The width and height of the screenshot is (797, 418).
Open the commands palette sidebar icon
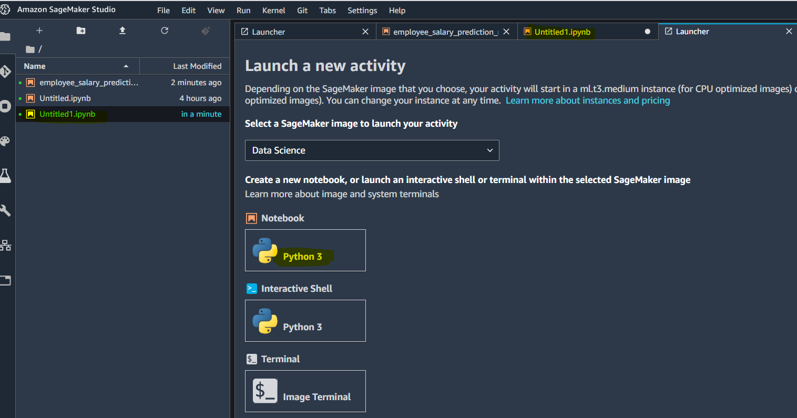[x=5, y=141]
